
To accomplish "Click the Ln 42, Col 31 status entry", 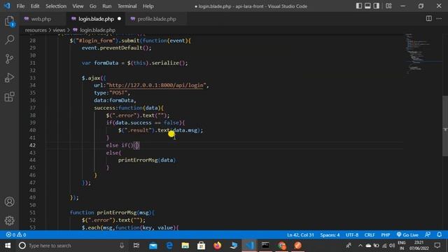I will (300, 235).
